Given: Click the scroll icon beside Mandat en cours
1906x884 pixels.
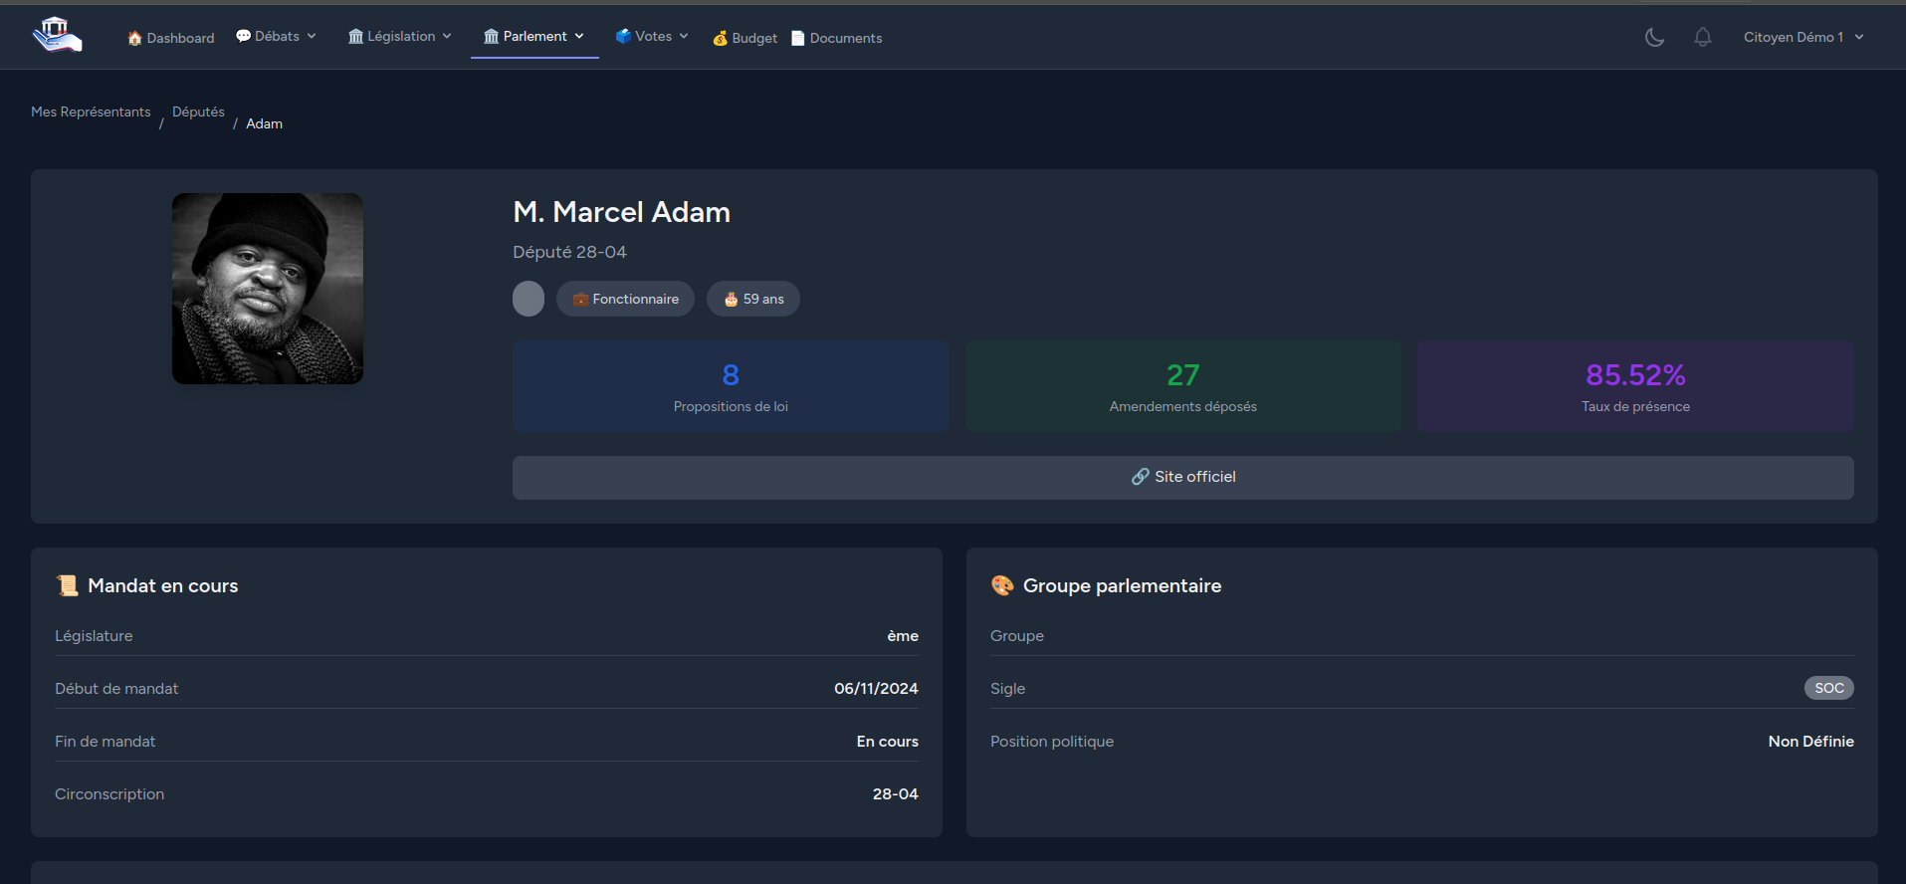Looking at the screenshot, I should coord(68,585).
